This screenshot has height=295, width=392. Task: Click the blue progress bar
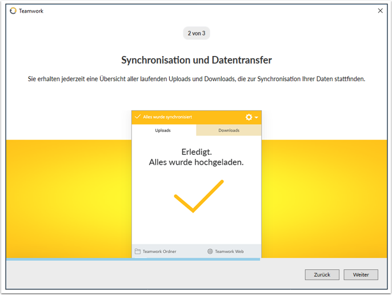[133, 259]
